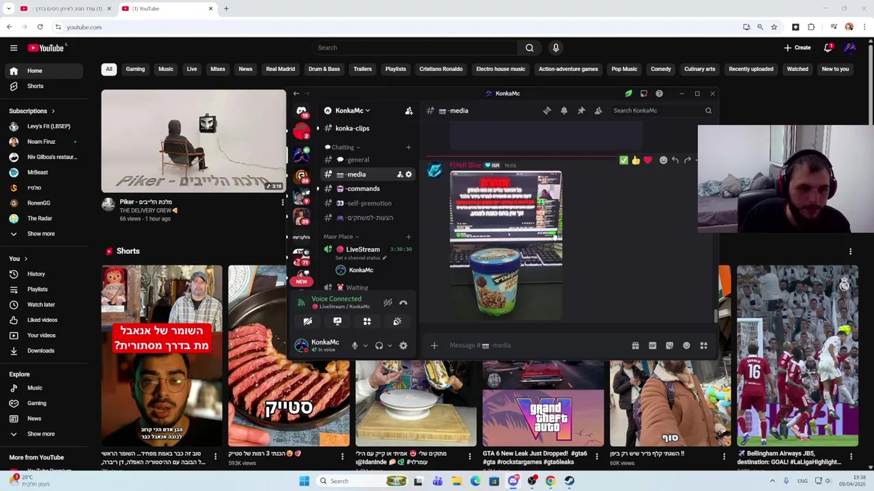Open MrBeast channel subscription
The width and height of the screenshot is (874, 491).
click(x=44, y=173)
